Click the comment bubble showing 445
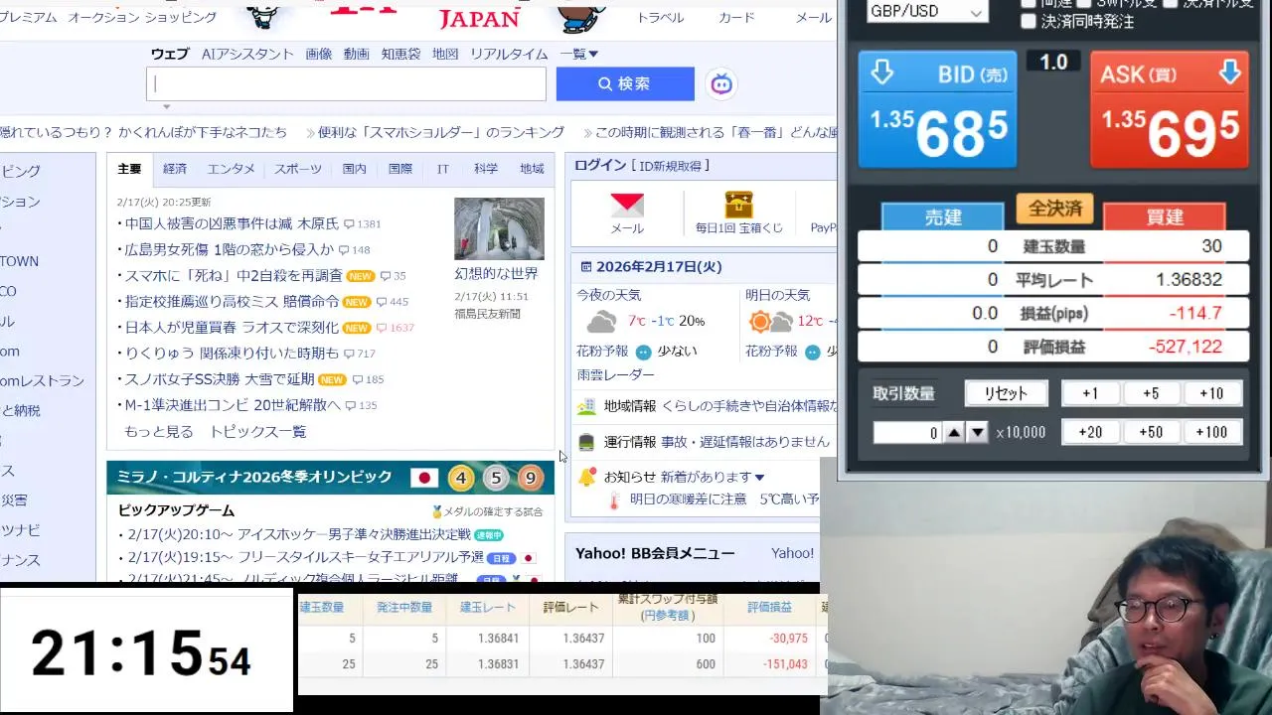1272x715 pixels. coord(392,302)
